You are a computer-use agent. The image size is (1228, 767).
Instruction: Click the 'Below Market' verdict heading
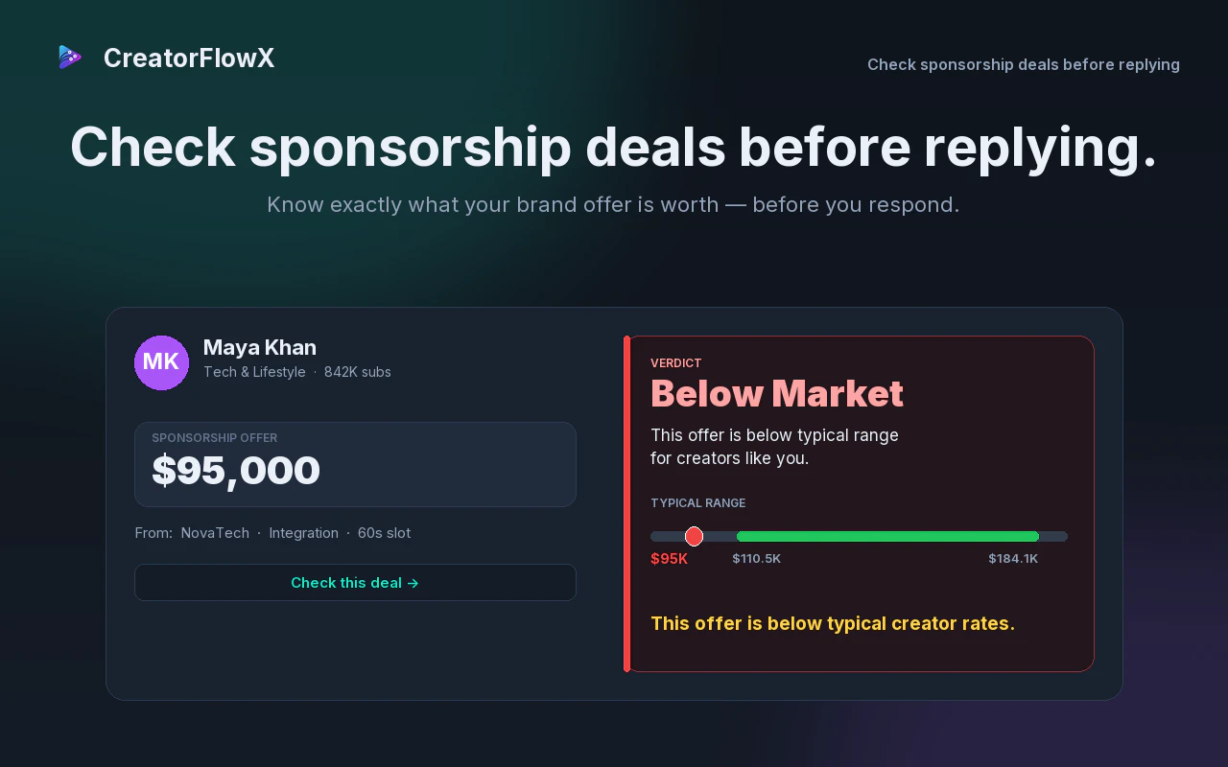pos(777,394)
